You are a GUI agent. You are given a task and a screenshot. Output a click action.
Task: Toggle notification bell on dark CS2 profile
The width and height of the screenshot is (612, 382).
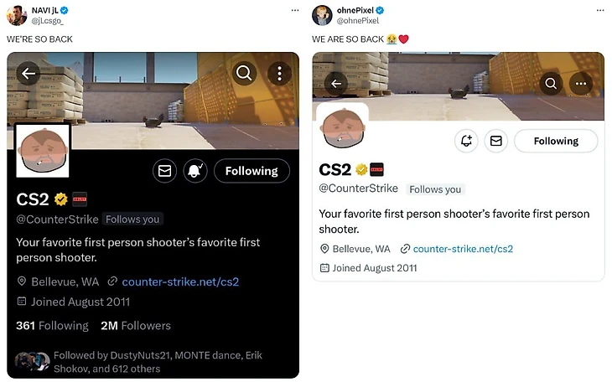point(195,171)
